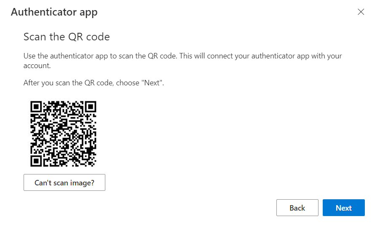This screenshot has height=227, width=372.
Task: Open the "Can't scan image?" option
Action: (x=64, y=182)
